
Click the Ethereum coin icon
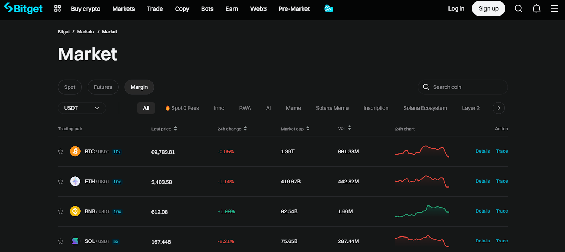75,182
